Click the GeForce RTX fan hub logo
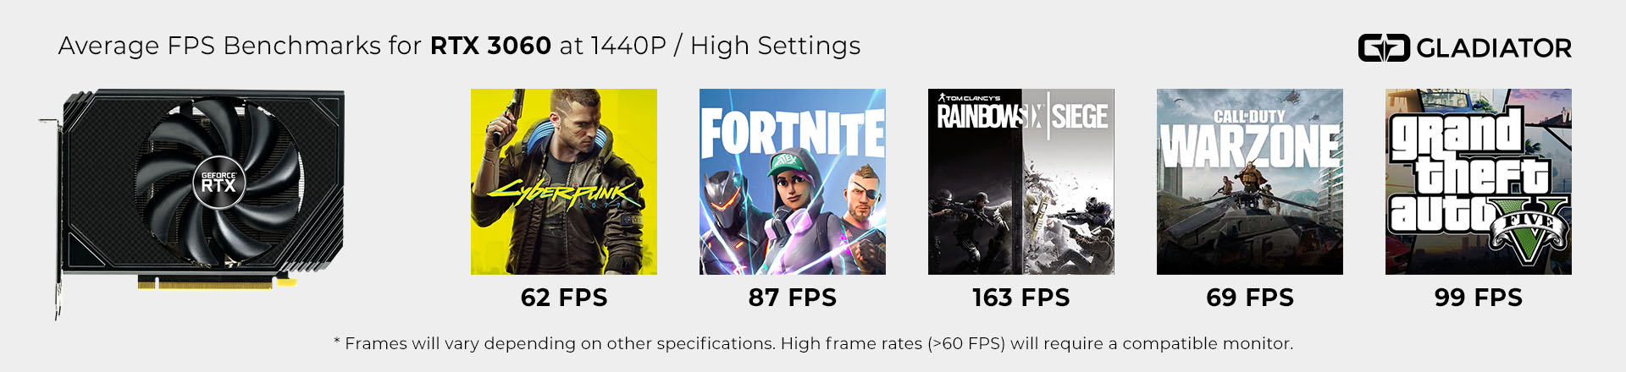The height and width of the screenshot is (372, 1626). (218, 182)
